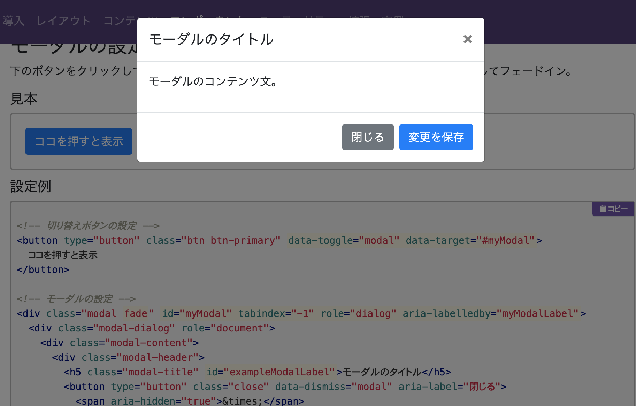The image size is (636, 406).
Task: Close the modal with the × icon
Action: click(x=467, y=39)
